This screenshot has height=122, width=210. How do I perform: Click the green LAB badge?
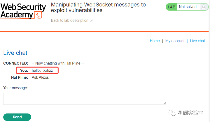click(x=171, y=7)
